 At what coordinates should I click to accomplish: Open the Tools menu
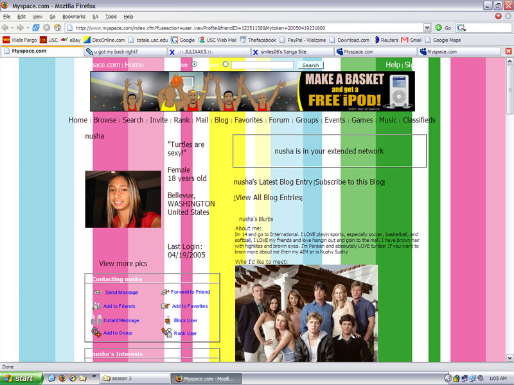111,17
